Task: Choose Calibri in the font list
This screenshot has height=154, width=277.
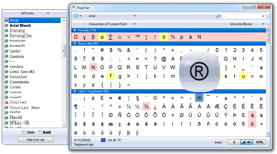Action: [15, 51]
